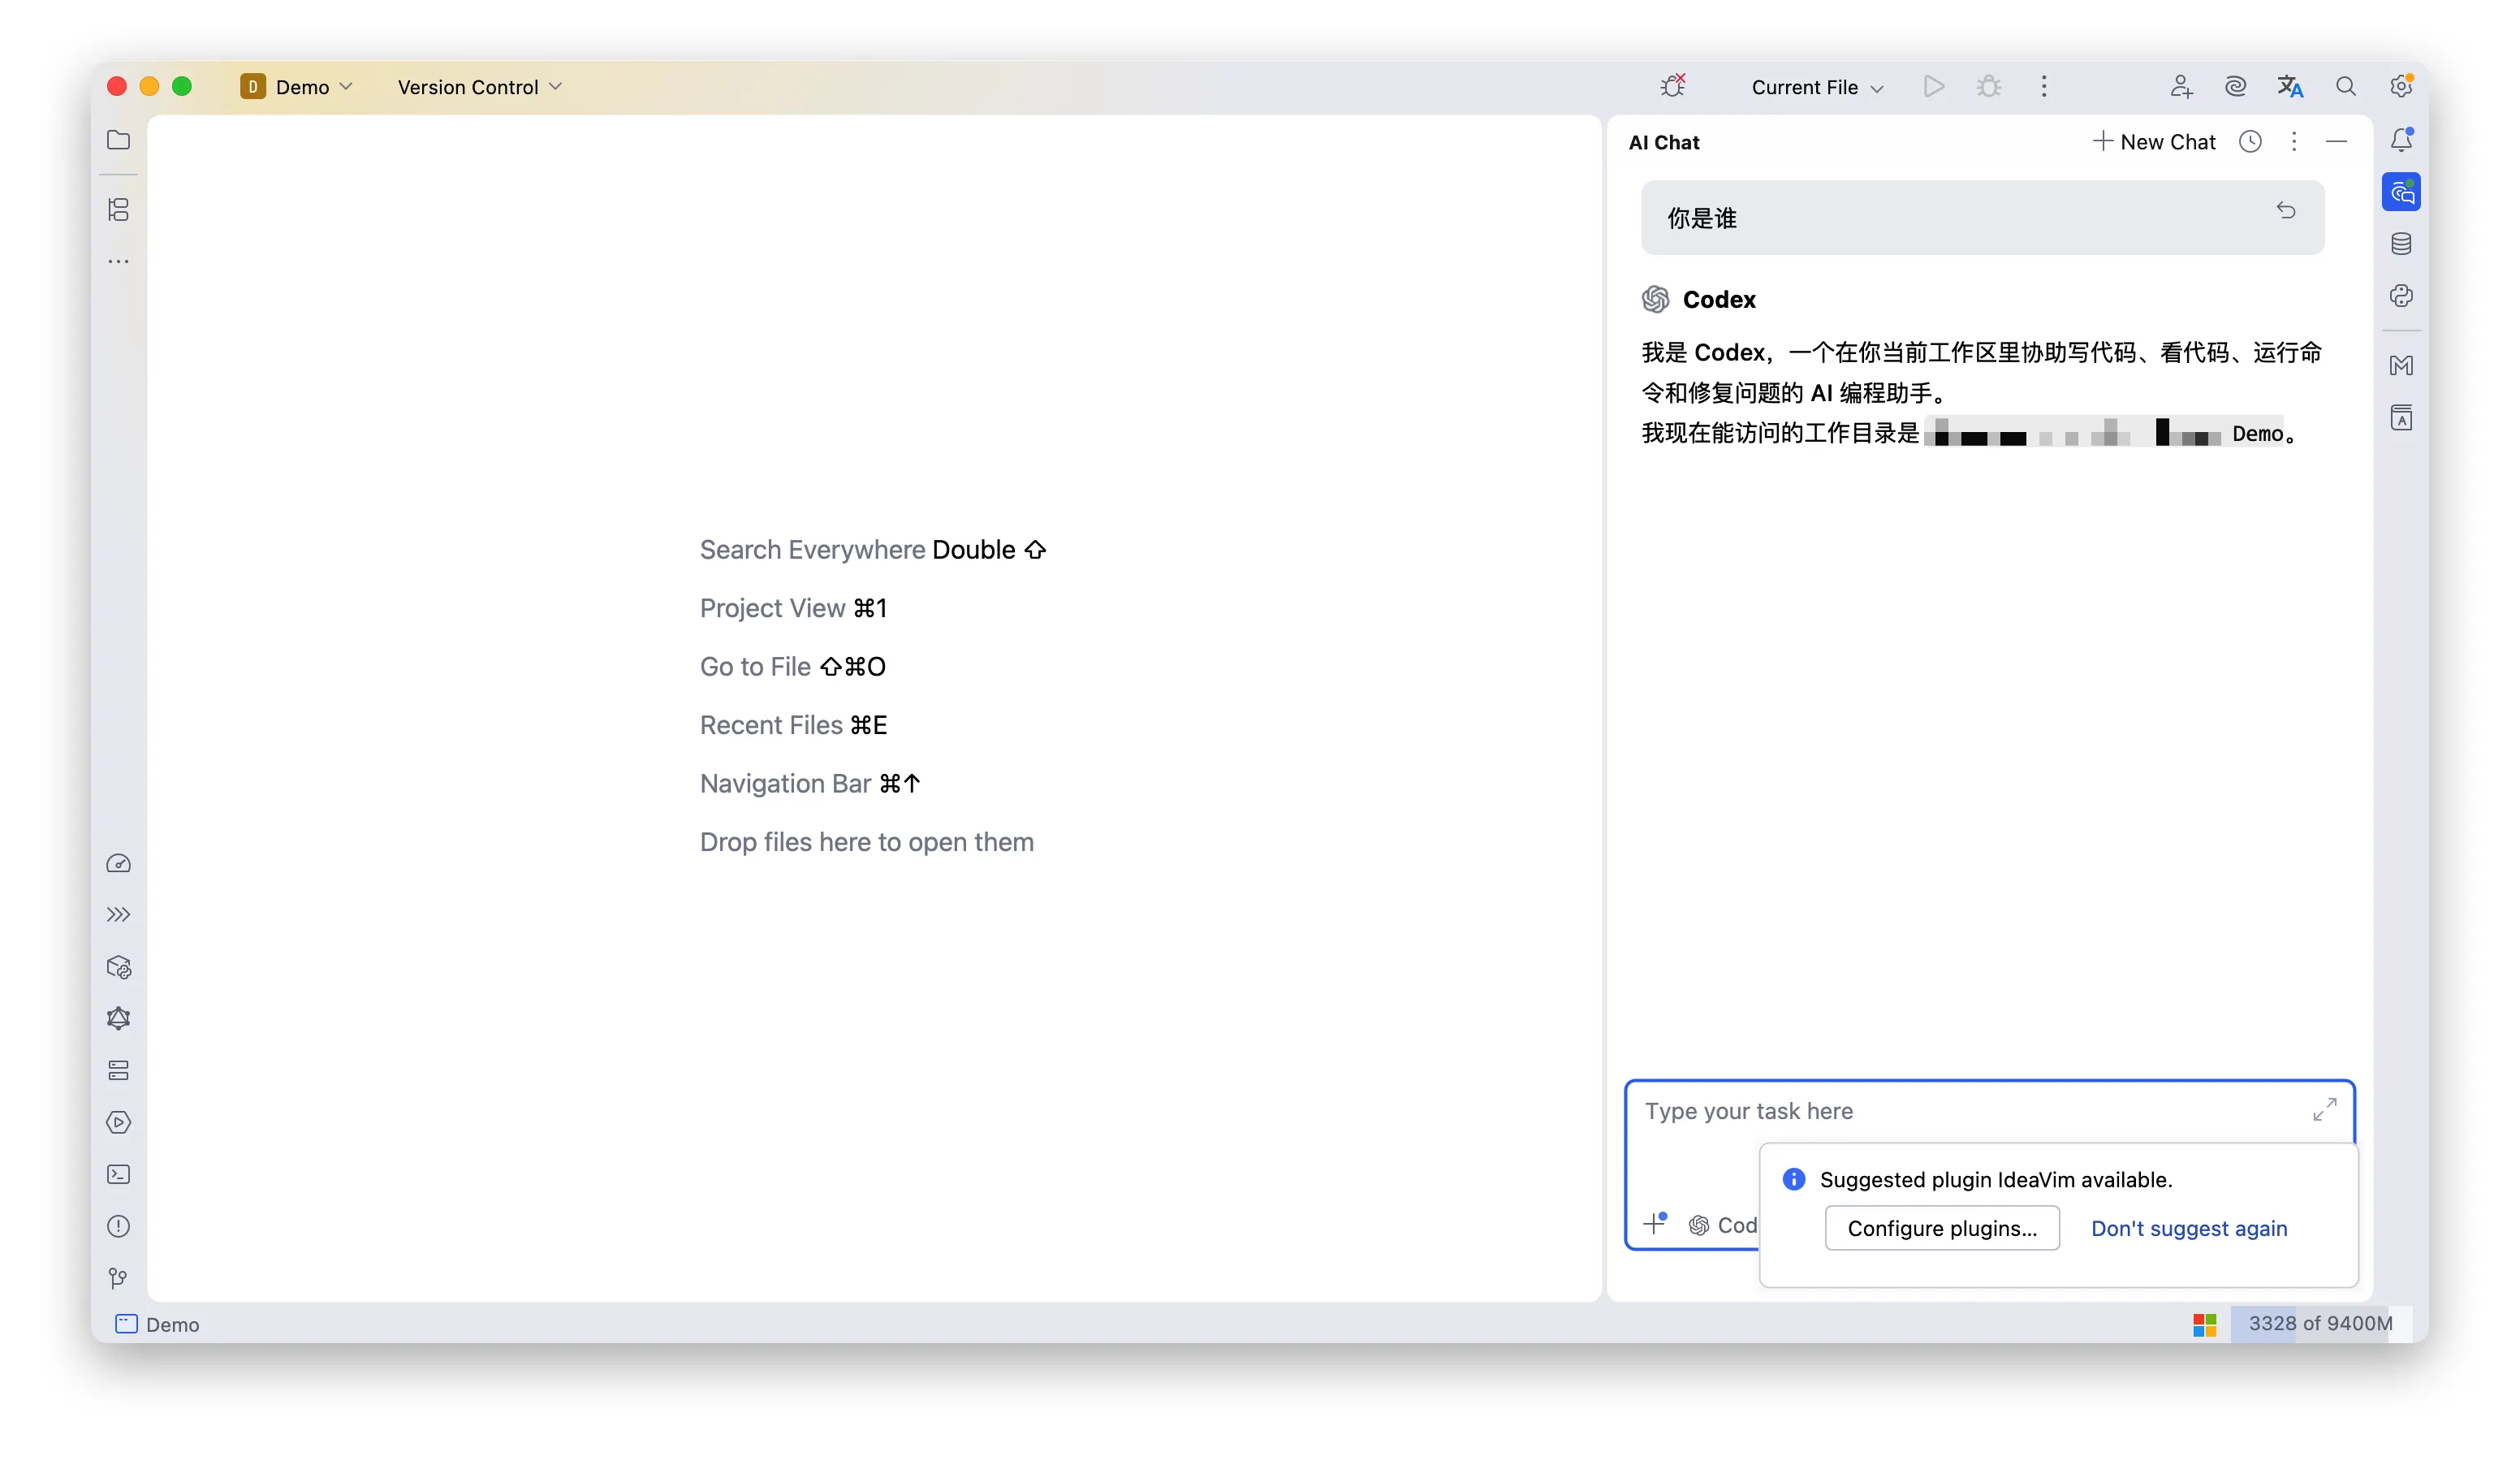Viewport: 2520px width, 1465px height.
Task: Open the Project tool window folder icon
Action: [x=118, y=140]
